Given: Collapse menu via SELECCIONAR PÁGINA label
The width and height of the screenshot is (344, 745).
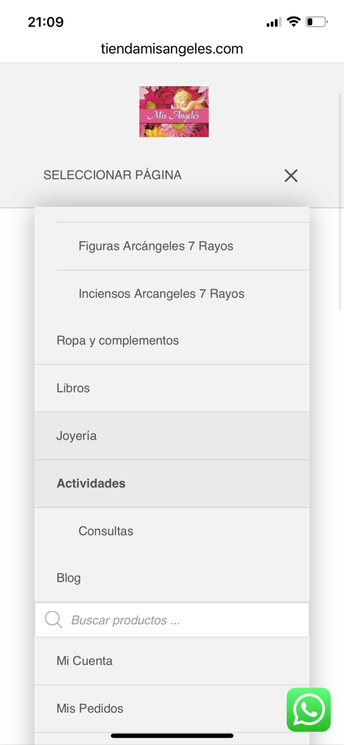Looking at the screenshot, I should tap(112, 175).
